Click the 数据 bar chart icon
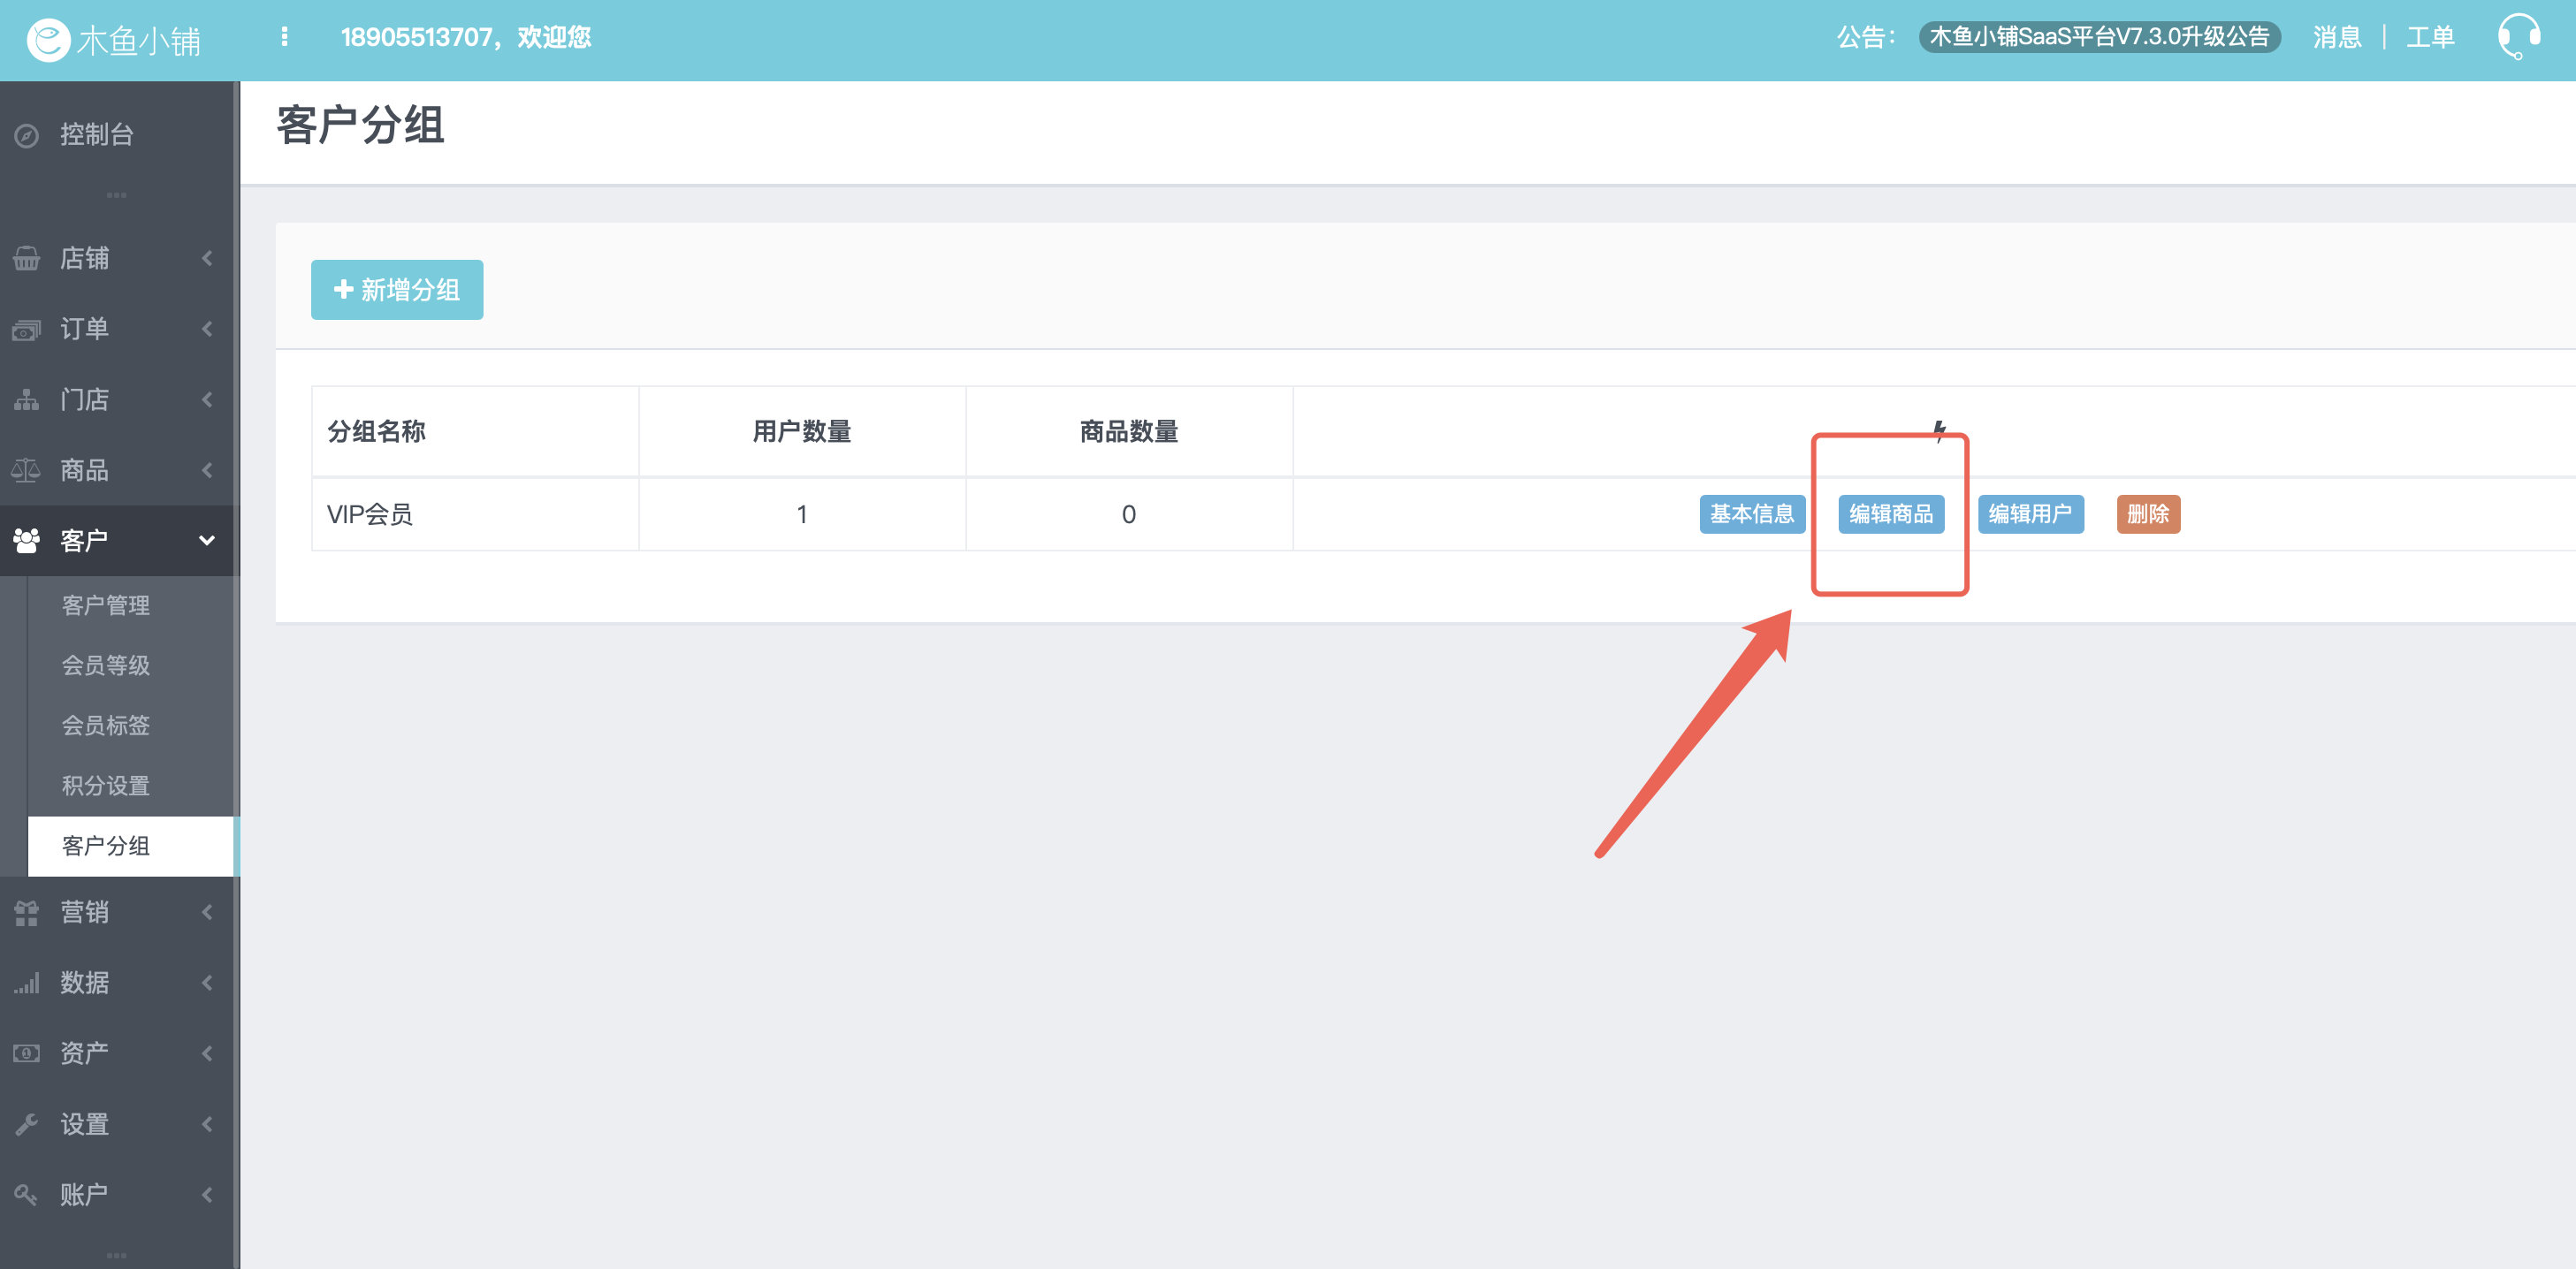The image size is (2576, 1269). pos(27,983)
